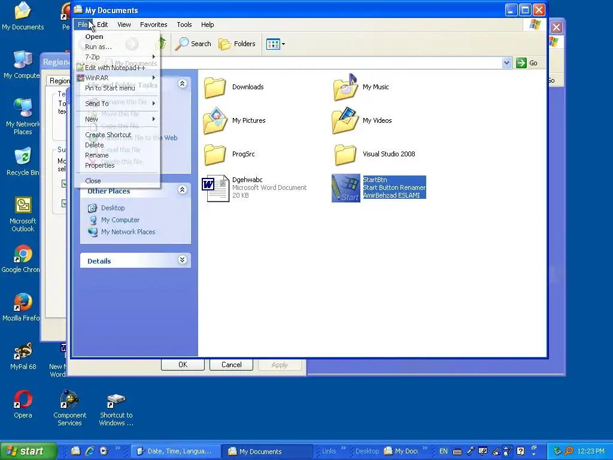This screenshot has height=460, width=613.
Task: Launch Opera desktop icon
Action: [x=23, y=404]
